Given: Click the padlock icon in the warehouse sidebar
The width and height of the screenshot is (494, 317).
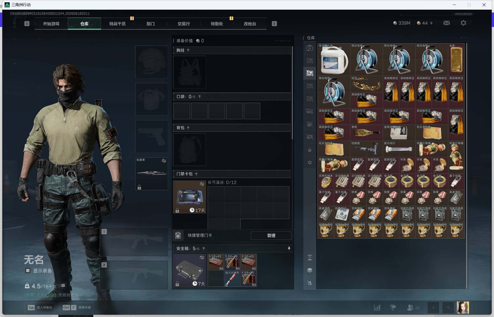Looking at the screenshot, I should click(310, 150).
